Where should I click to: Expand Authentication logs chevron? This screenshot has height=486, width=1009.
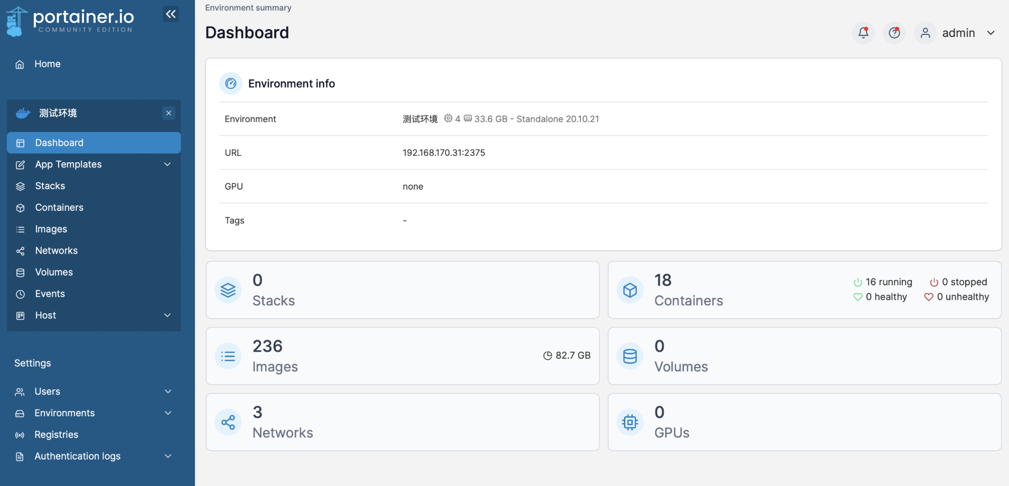(168, 456)
